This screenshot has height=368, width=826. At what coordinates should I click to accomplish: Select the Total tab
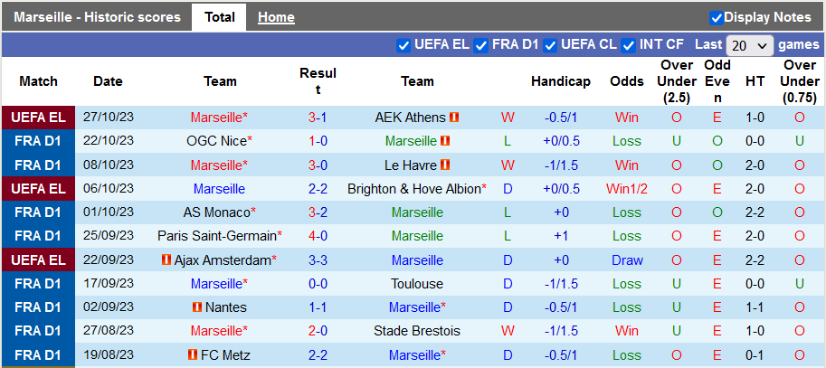click(220, 17)
